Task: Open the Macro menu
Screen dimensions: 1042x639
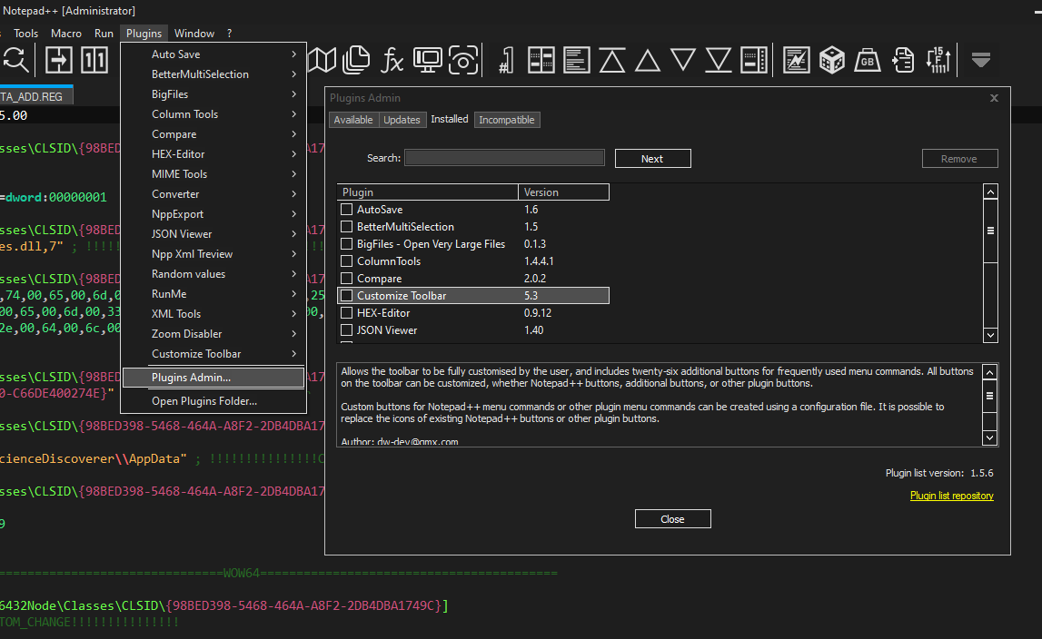Action: (x=66, y=34)
